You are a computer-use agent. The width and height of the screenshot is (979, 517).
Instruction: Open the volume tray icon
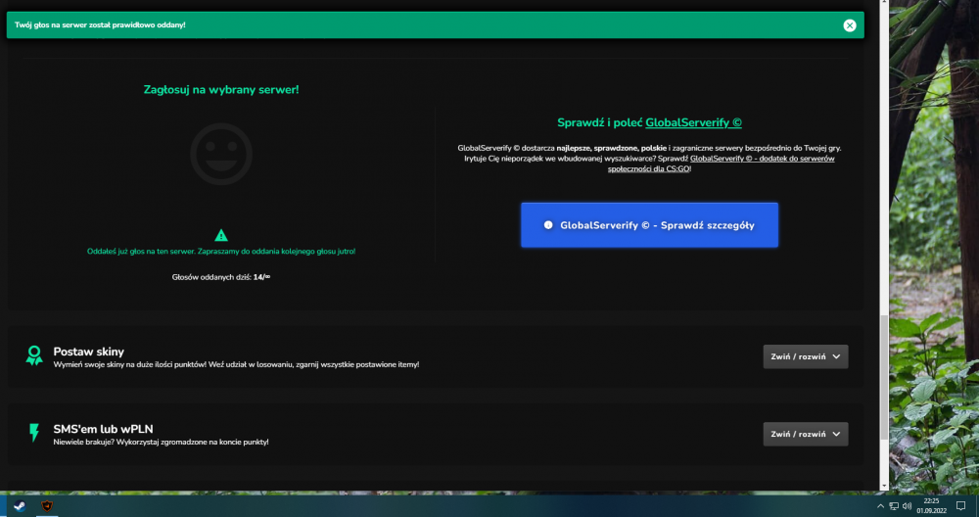click(907, 506)
